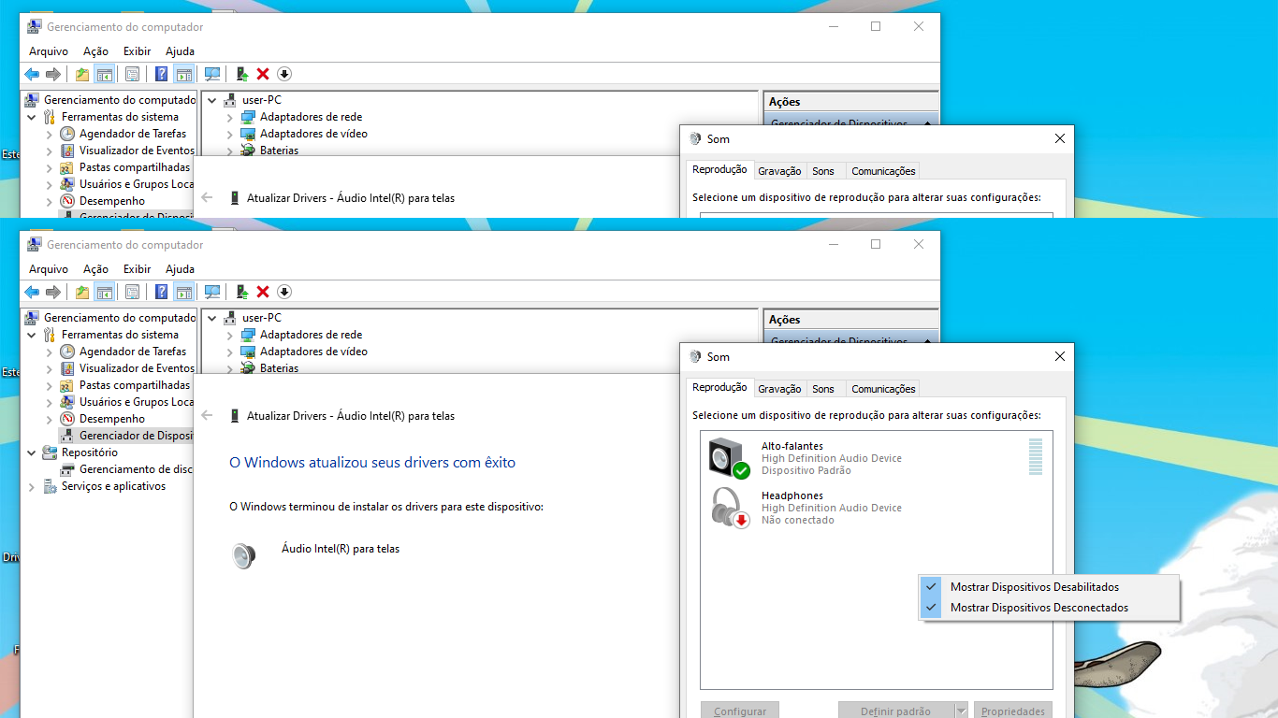Click the Ações header in lower window pane
The image size is (1278, 718).
(x=850, y=320)
